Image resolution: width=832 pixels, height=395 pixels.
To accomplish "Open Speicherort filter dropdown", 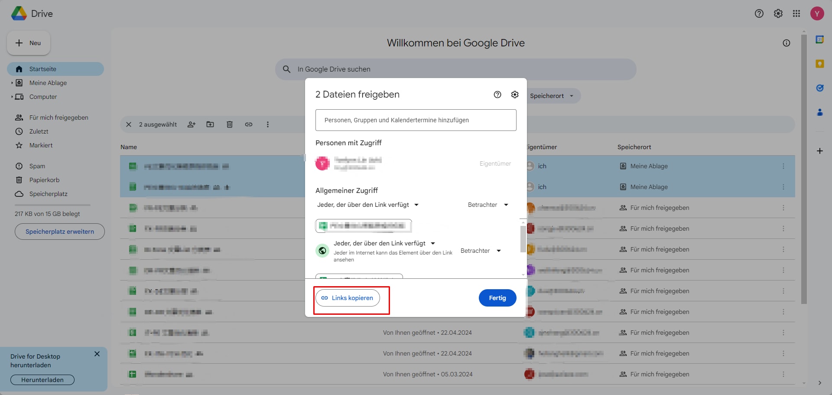I will [x=551, y=96].
